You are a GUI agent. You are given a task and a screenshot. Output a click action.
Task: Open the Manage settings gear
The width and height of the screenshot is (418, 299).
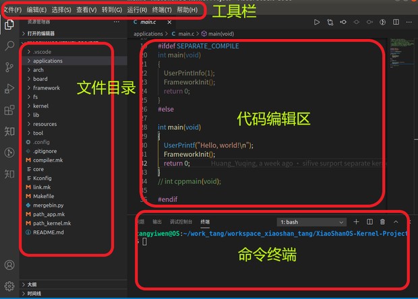pos(9,286)
